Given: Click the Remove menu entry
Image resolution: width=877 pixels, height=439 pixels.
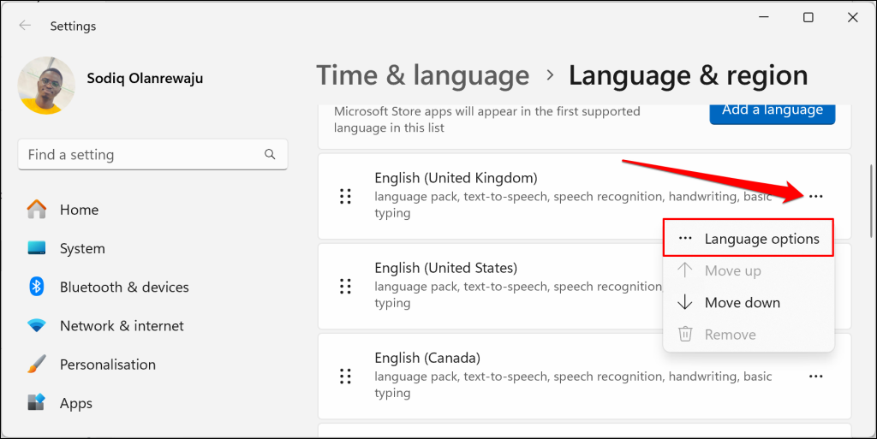Looking at the screenshot, I should 749,334.
